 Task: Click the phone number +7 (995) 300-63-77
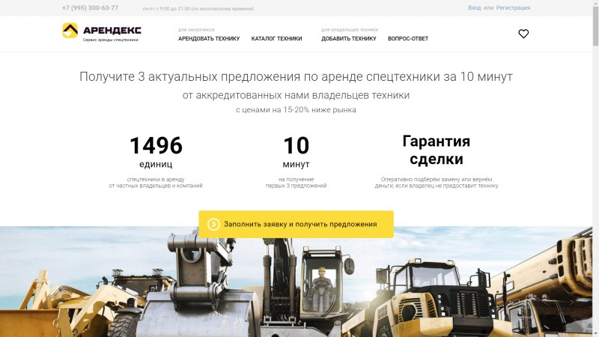coord(90,7)
